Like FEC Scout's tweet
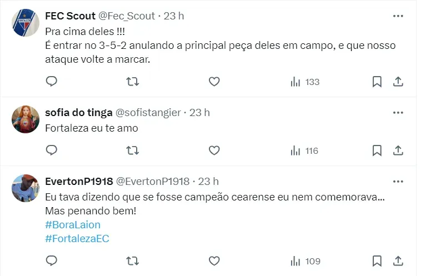The image size is (430, 276). 214,82
